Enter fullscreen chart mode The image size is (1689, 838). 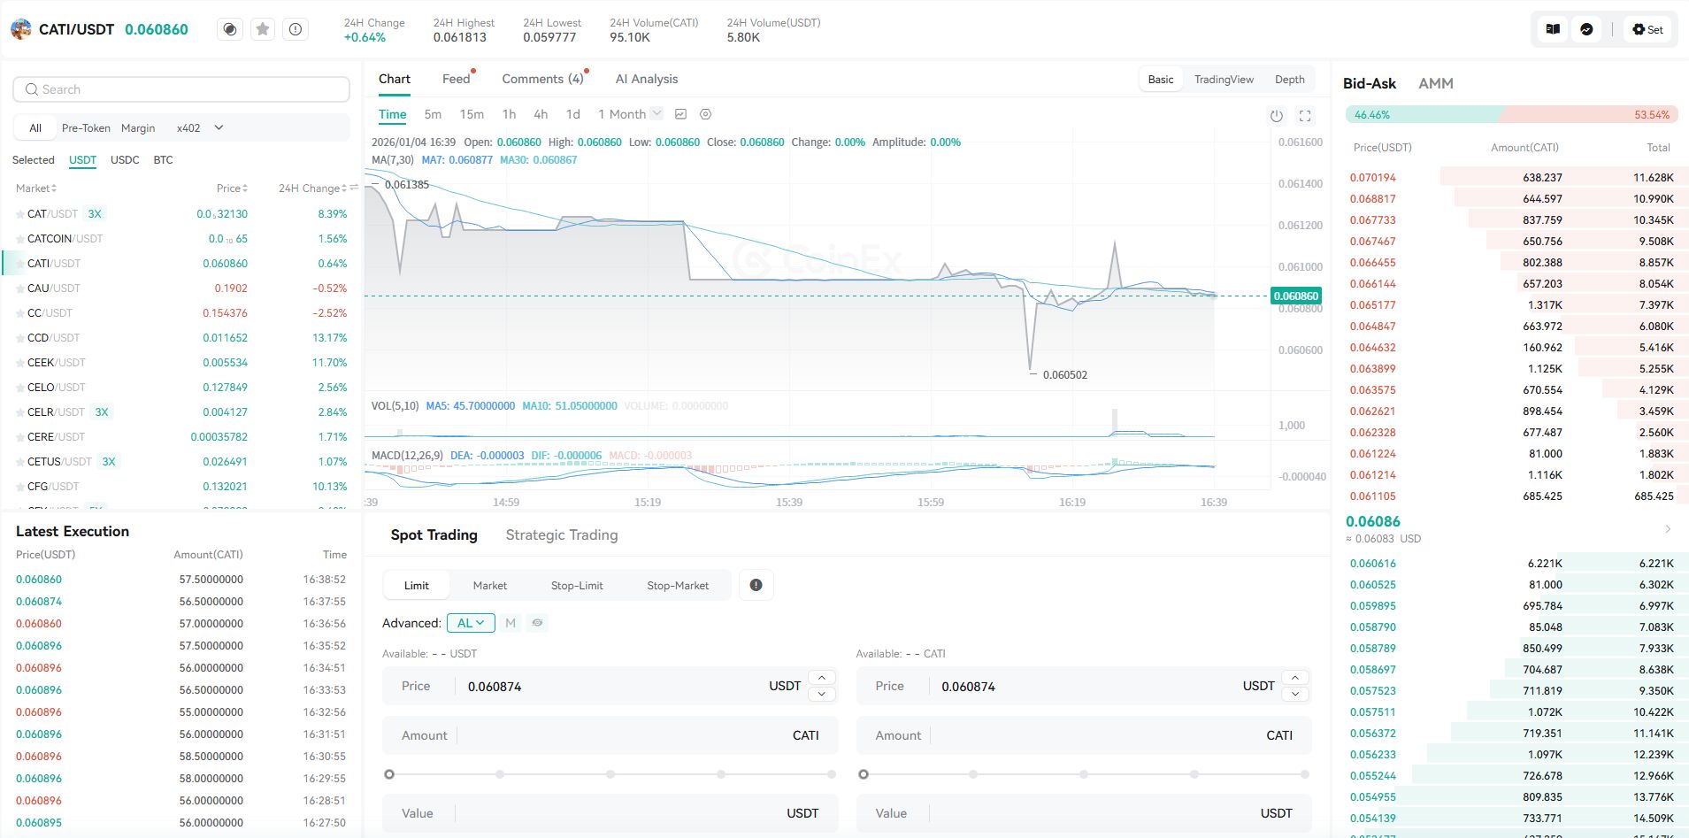(1304, 116)
